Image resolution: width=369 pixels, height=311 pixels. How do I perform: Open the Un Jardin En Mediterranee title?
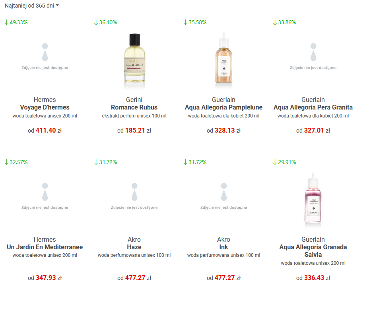pos(45,247)
